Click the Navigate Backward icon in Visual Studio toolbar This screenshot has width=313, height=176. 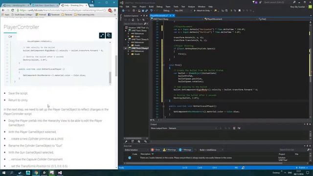[x=123, y=11]
